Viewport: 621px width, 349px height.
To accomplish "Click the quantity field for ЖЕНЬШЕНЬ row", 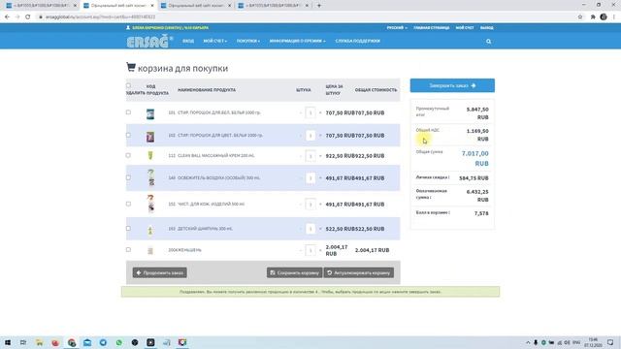I will pos(310,250).
